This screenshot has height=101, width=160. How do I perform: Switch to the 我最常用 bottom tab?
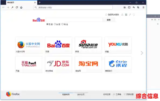point(66,95)
